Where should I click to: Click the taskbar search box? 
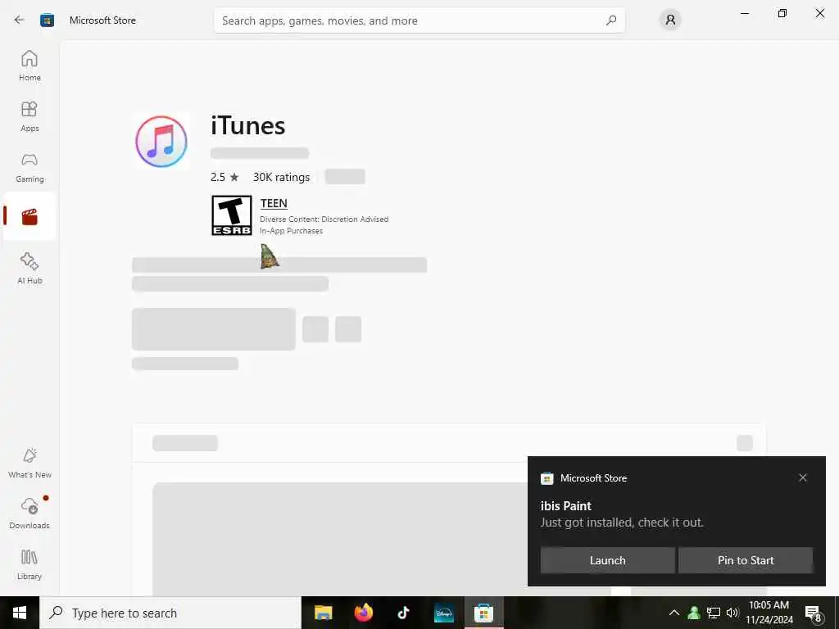(x=170, y=613)
